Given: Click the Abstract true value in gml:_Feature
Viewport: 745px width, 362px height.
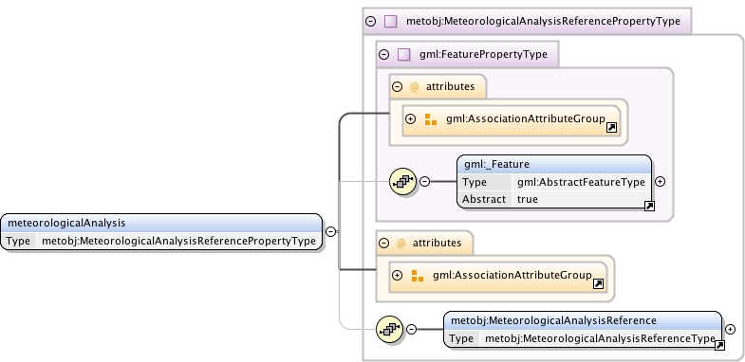Looking at the screenshot, I should click(528, 199).
